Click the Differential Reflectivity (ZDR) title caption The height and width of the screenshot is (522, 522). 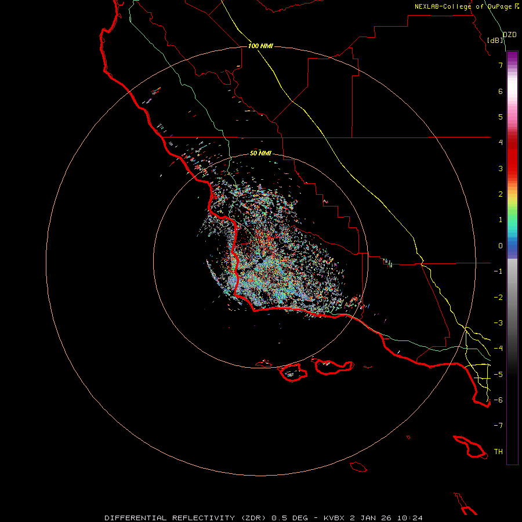[x=263, y=518]
